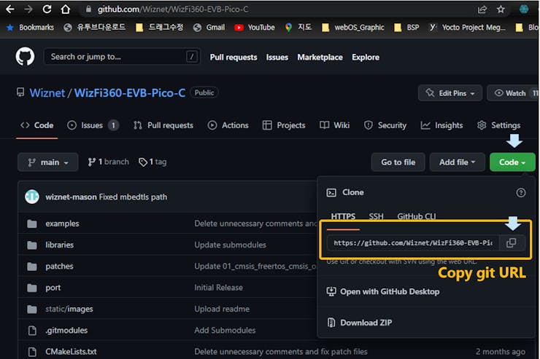This screenshot has height=359, width=540.
Task: Open the Watch dropdown button
Action: (513, 93)
